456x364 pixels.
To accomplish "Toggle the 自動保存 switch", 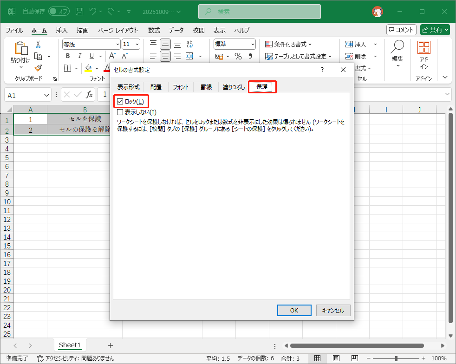I will click(59, 11).
